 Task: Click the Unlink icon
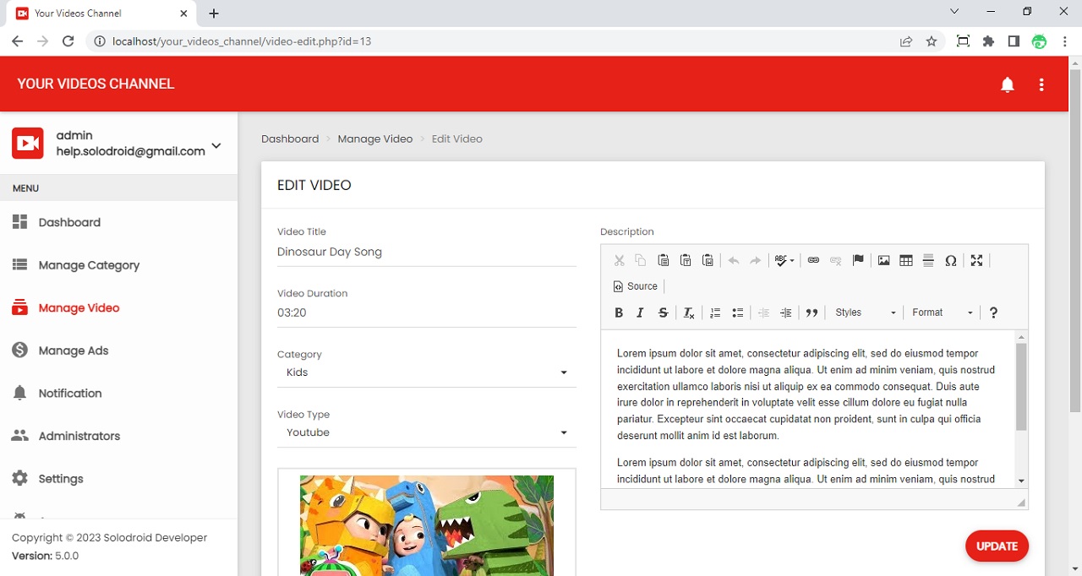pyautogui.click(x=836, y=260)
